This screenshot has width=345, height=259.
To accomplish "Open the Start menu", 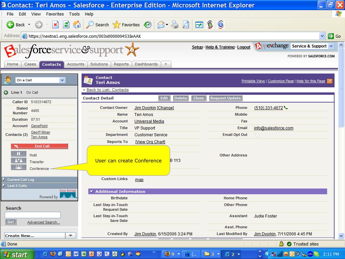I will pos(17,255).
